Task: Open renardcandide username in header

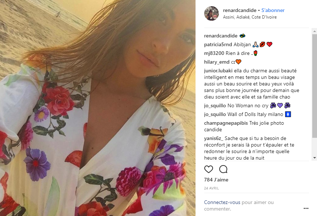Action: (240, 10)
